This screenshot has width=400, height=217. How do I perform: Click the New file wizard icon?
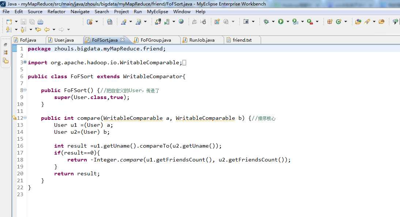9,22
